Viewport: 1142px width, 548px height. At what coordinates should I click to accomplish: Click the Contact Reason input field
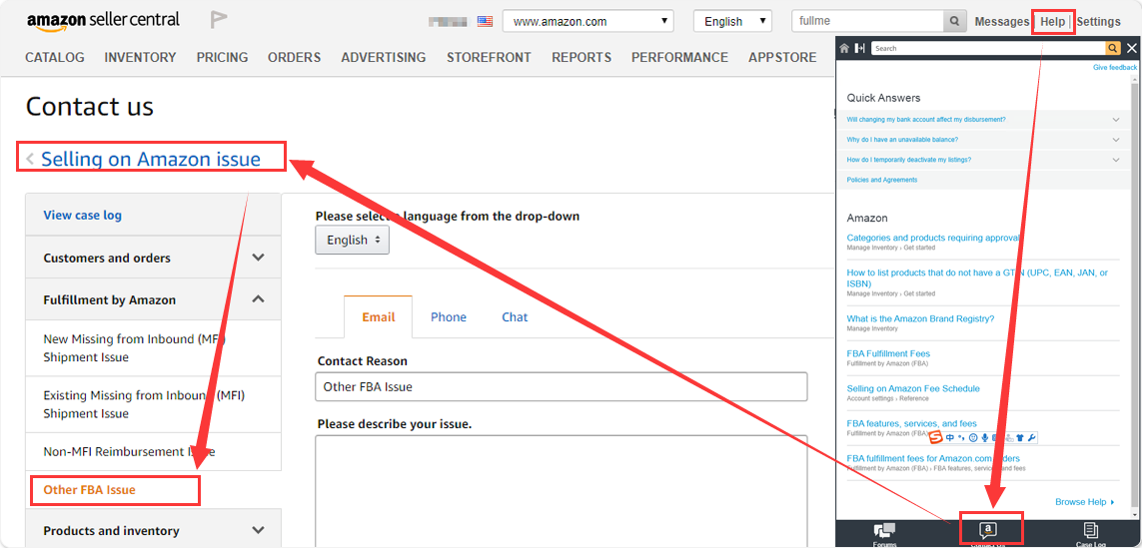561,386
